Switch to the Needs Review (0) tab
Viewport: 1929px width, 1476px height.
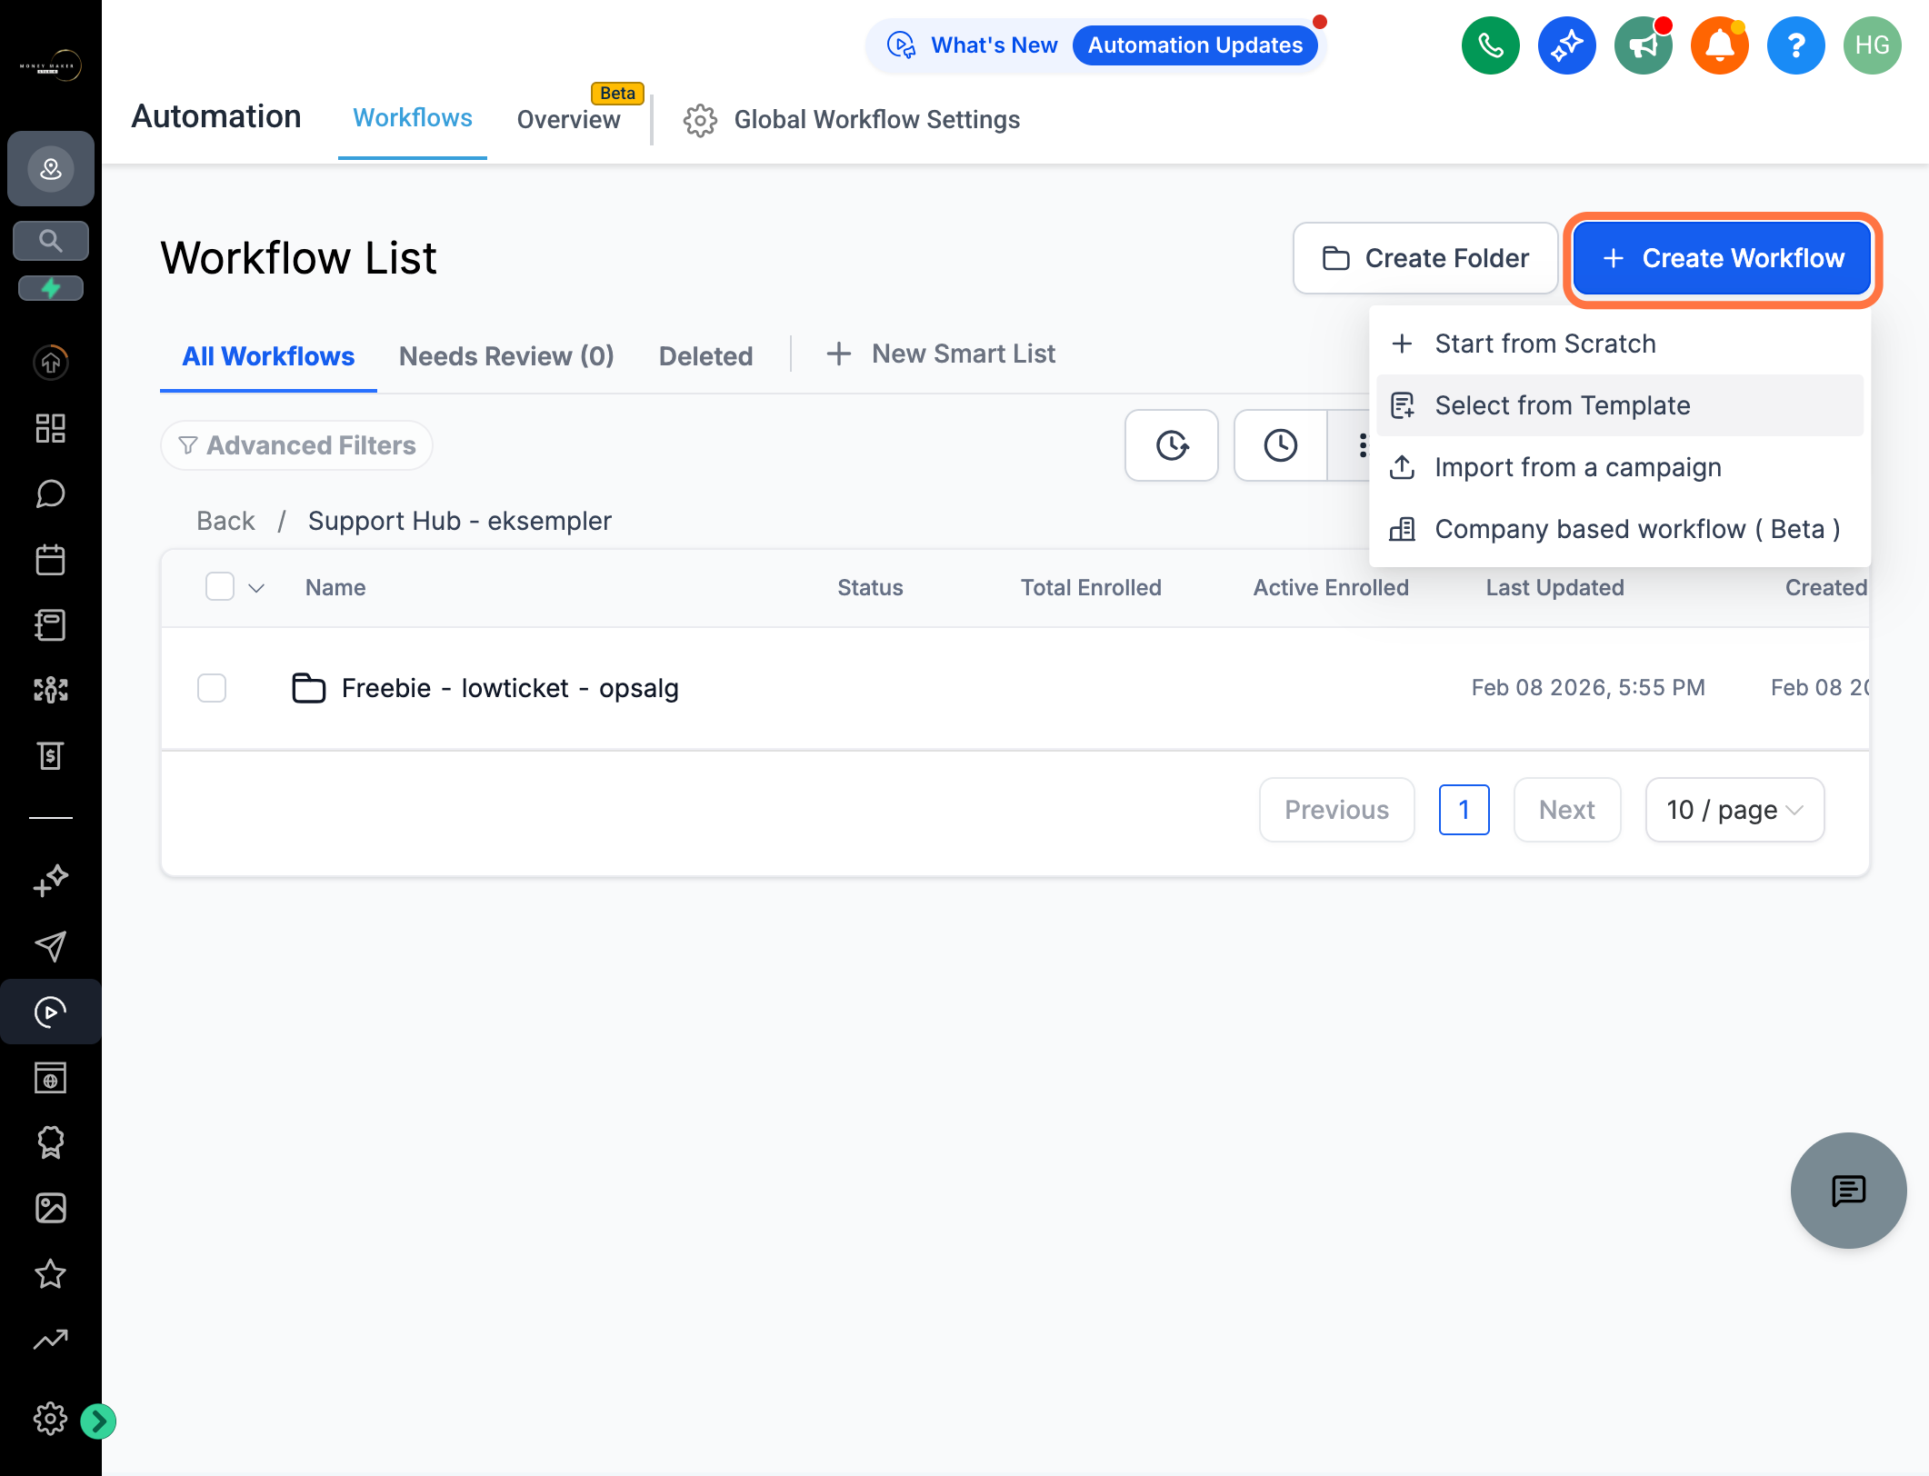[x=506, y=355]
